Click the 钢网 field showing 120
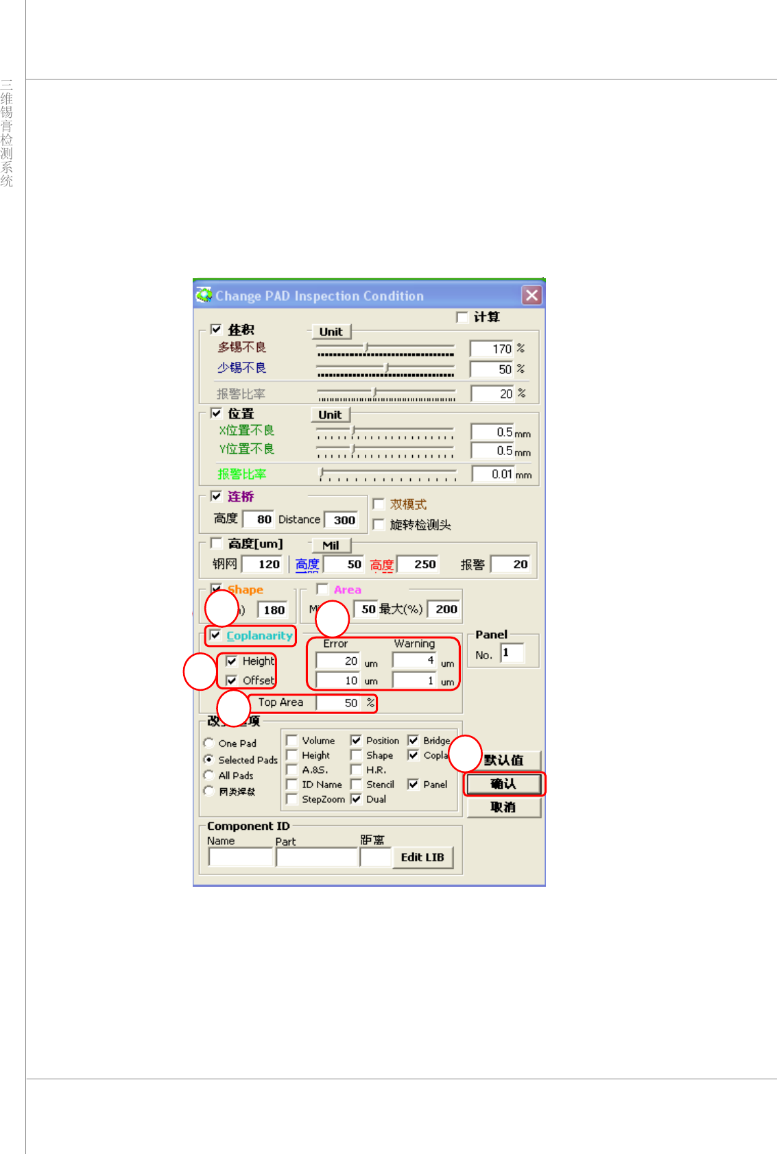 click(262, 564)
